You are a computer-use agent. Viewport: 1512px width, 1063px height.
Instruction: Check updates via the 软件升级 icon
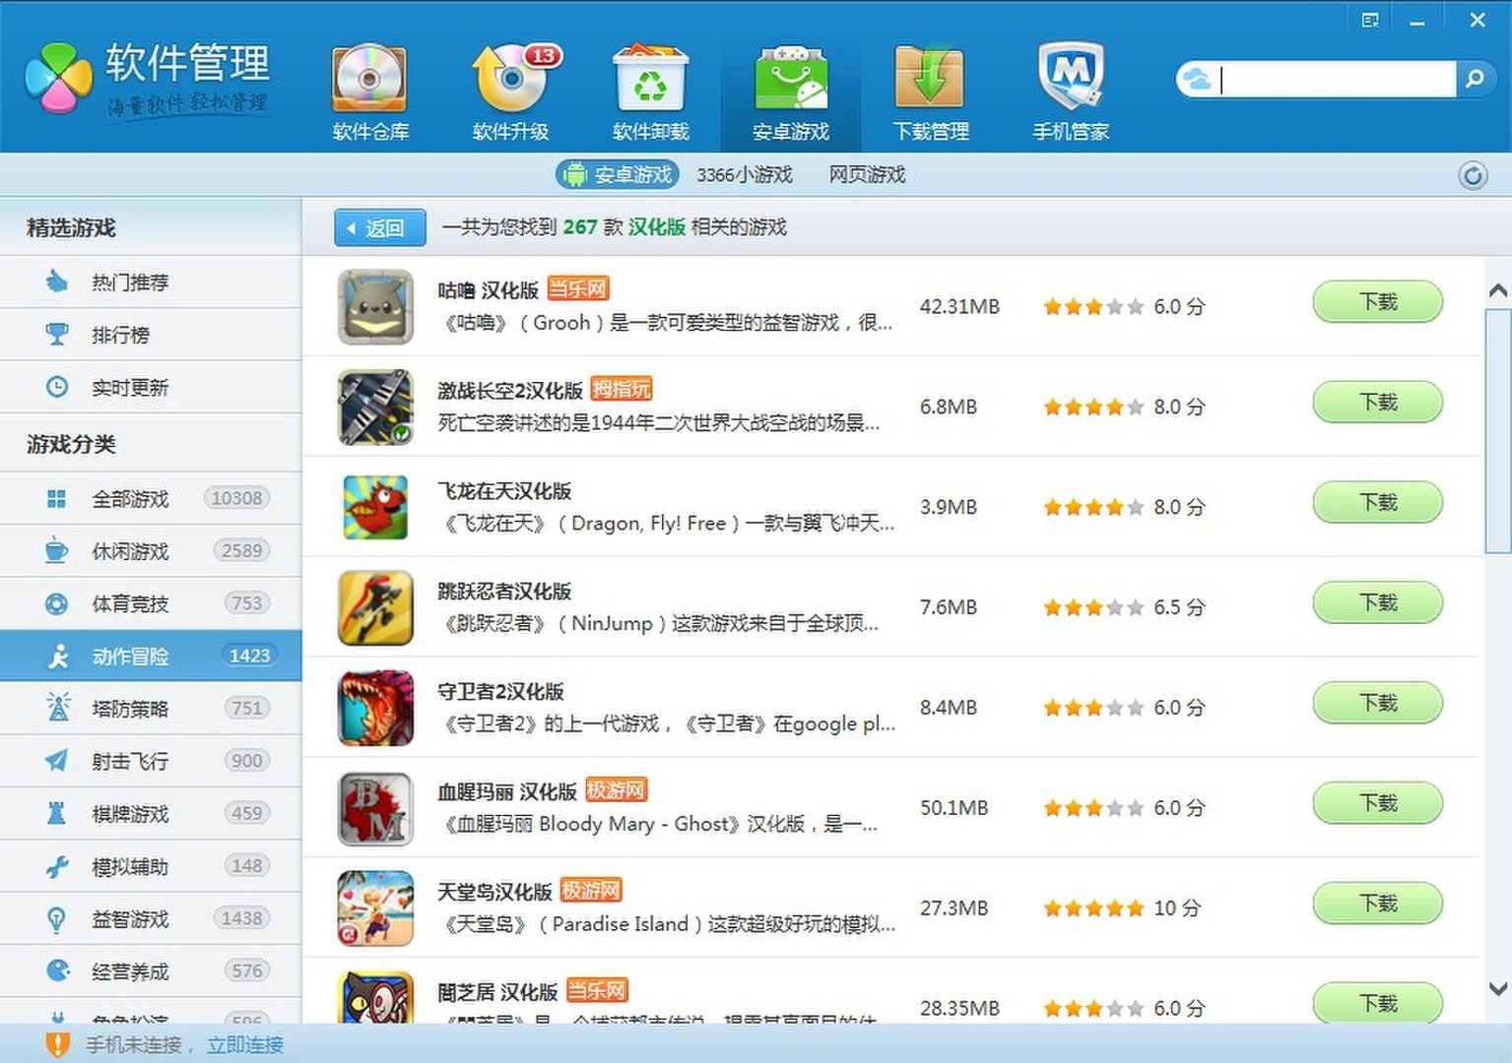point(510,89)
